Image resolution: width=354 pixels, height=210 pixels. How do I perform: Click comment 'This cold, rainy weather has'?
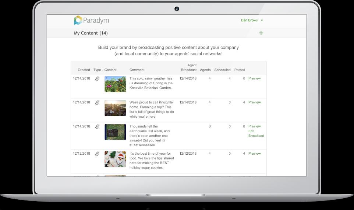[x=151, y=83]
